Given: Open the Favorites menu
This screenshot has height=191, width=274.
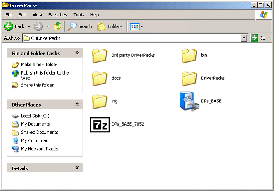Looking at the screenshot, I should tap(57, 15).
